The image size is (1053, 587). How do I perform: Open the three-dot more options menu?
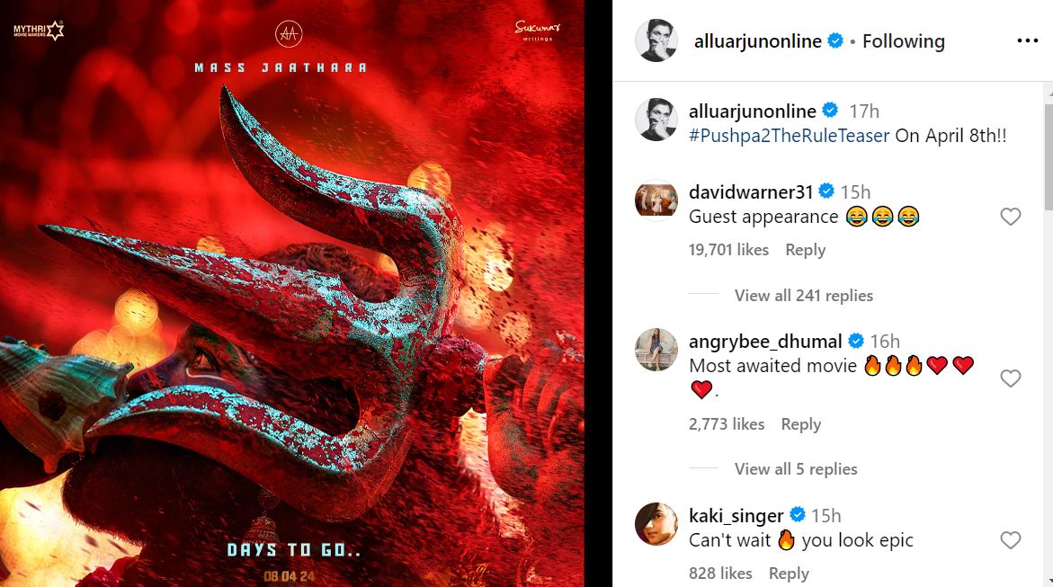(x=1027, y=41)
